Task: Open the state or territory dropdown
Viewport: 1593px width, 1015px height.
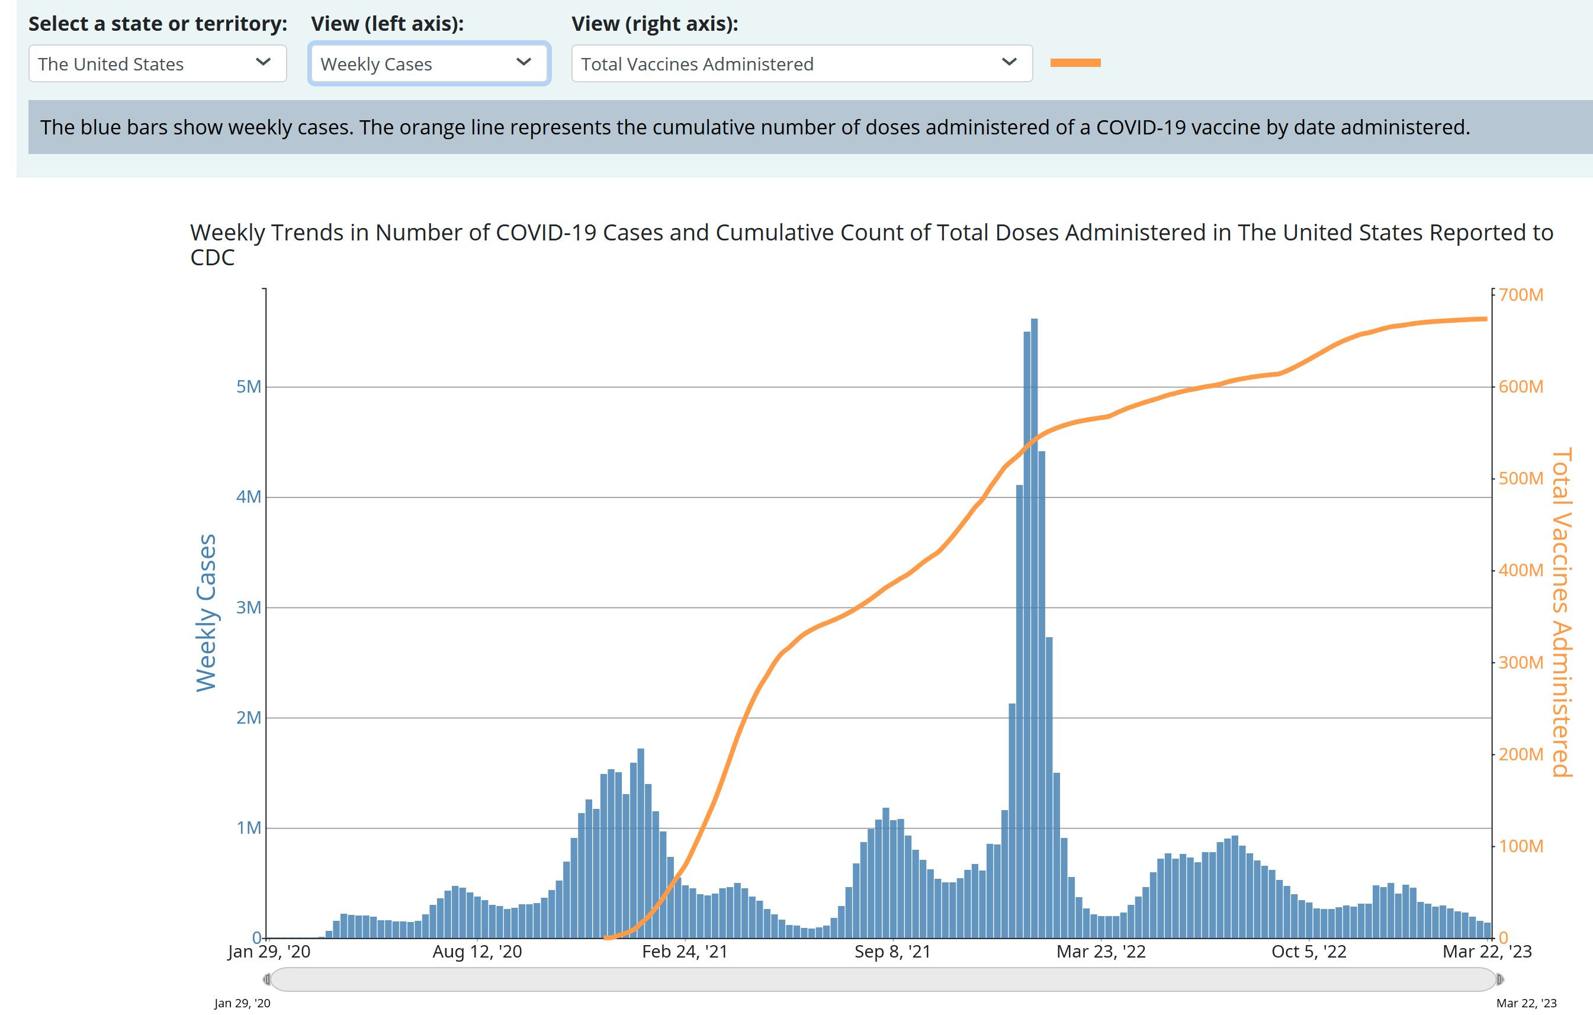Action: [x=158, y=63]
